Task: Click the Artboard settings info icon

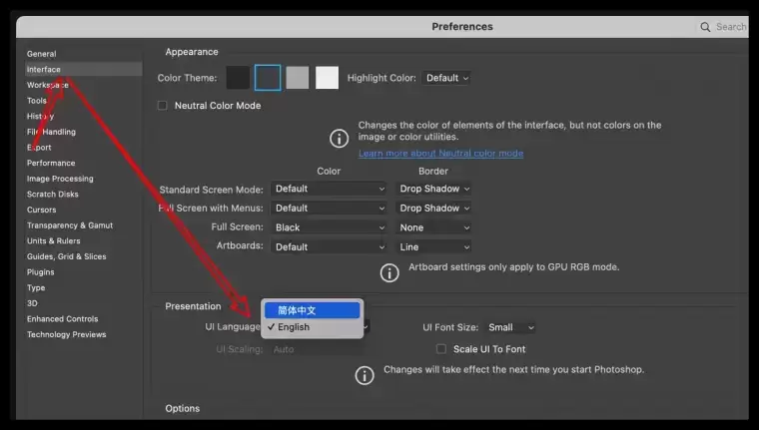Action: click(x=389, y=272)
